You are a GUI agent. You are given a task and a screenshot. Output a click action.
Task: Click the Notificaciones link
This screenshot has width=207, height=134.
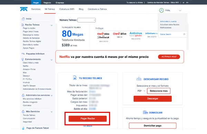[166, 28]
